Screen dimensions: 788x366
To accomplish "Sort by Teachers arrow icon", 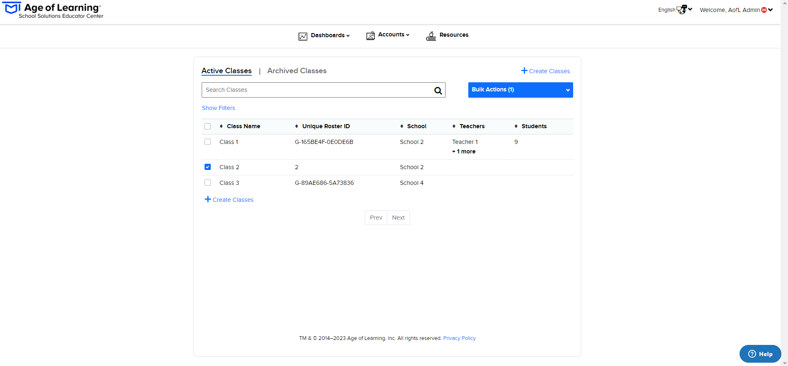I will click(x=454, y=126).
